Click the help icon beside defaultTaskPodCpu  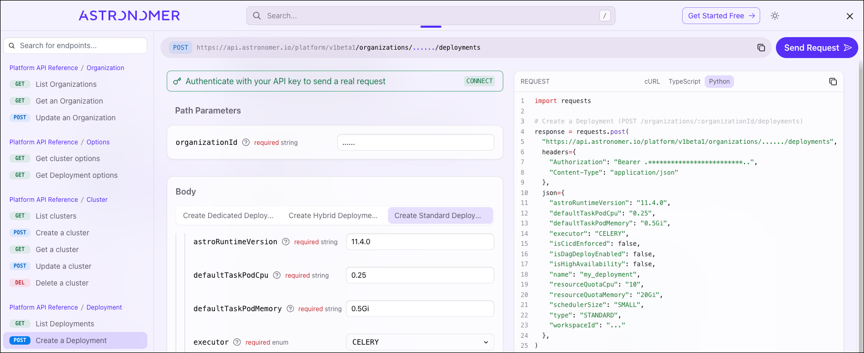tap(277, 275)
